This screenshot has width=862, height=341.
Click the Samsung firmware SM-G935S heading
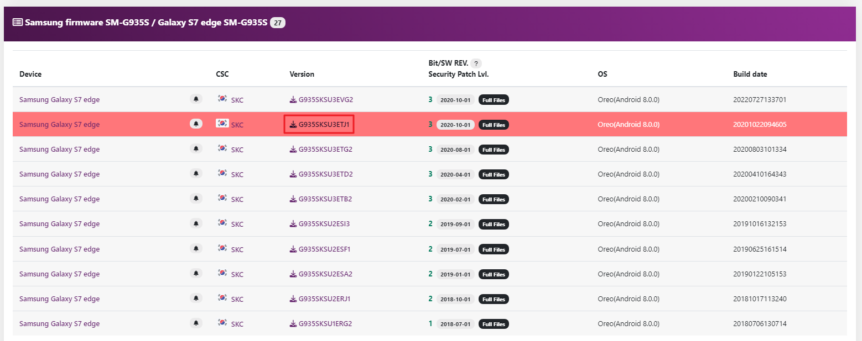(x=146, y=23)
